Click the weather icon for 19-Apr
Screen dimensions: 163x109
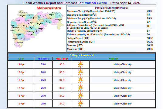[x=80, y=104]
